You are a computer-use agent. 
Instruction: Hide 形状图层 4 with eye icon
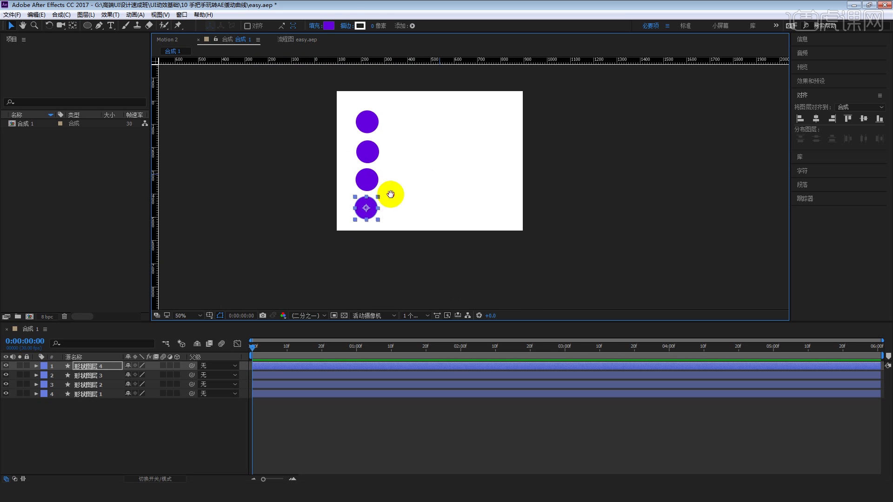tap(6, 366)
